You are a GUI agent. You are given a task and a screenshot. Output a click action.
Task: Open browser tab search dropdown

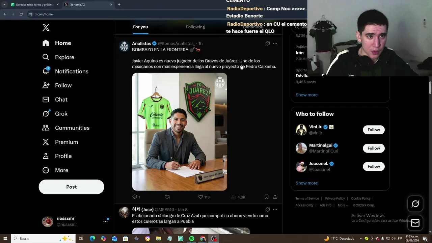tap(4, 5)
